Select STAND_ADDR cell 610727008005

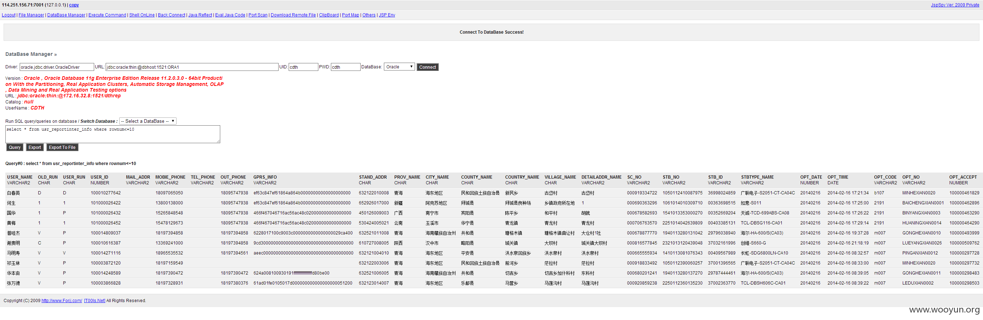pyautogui.click(x=374, y=243)
